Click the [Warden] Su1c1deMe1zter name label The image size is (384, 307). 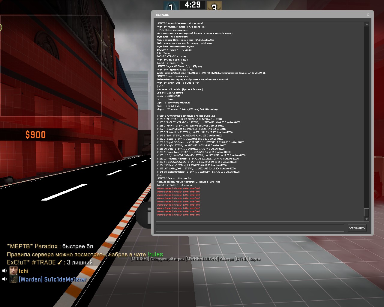pyautogui.click(x=52, y=279)
